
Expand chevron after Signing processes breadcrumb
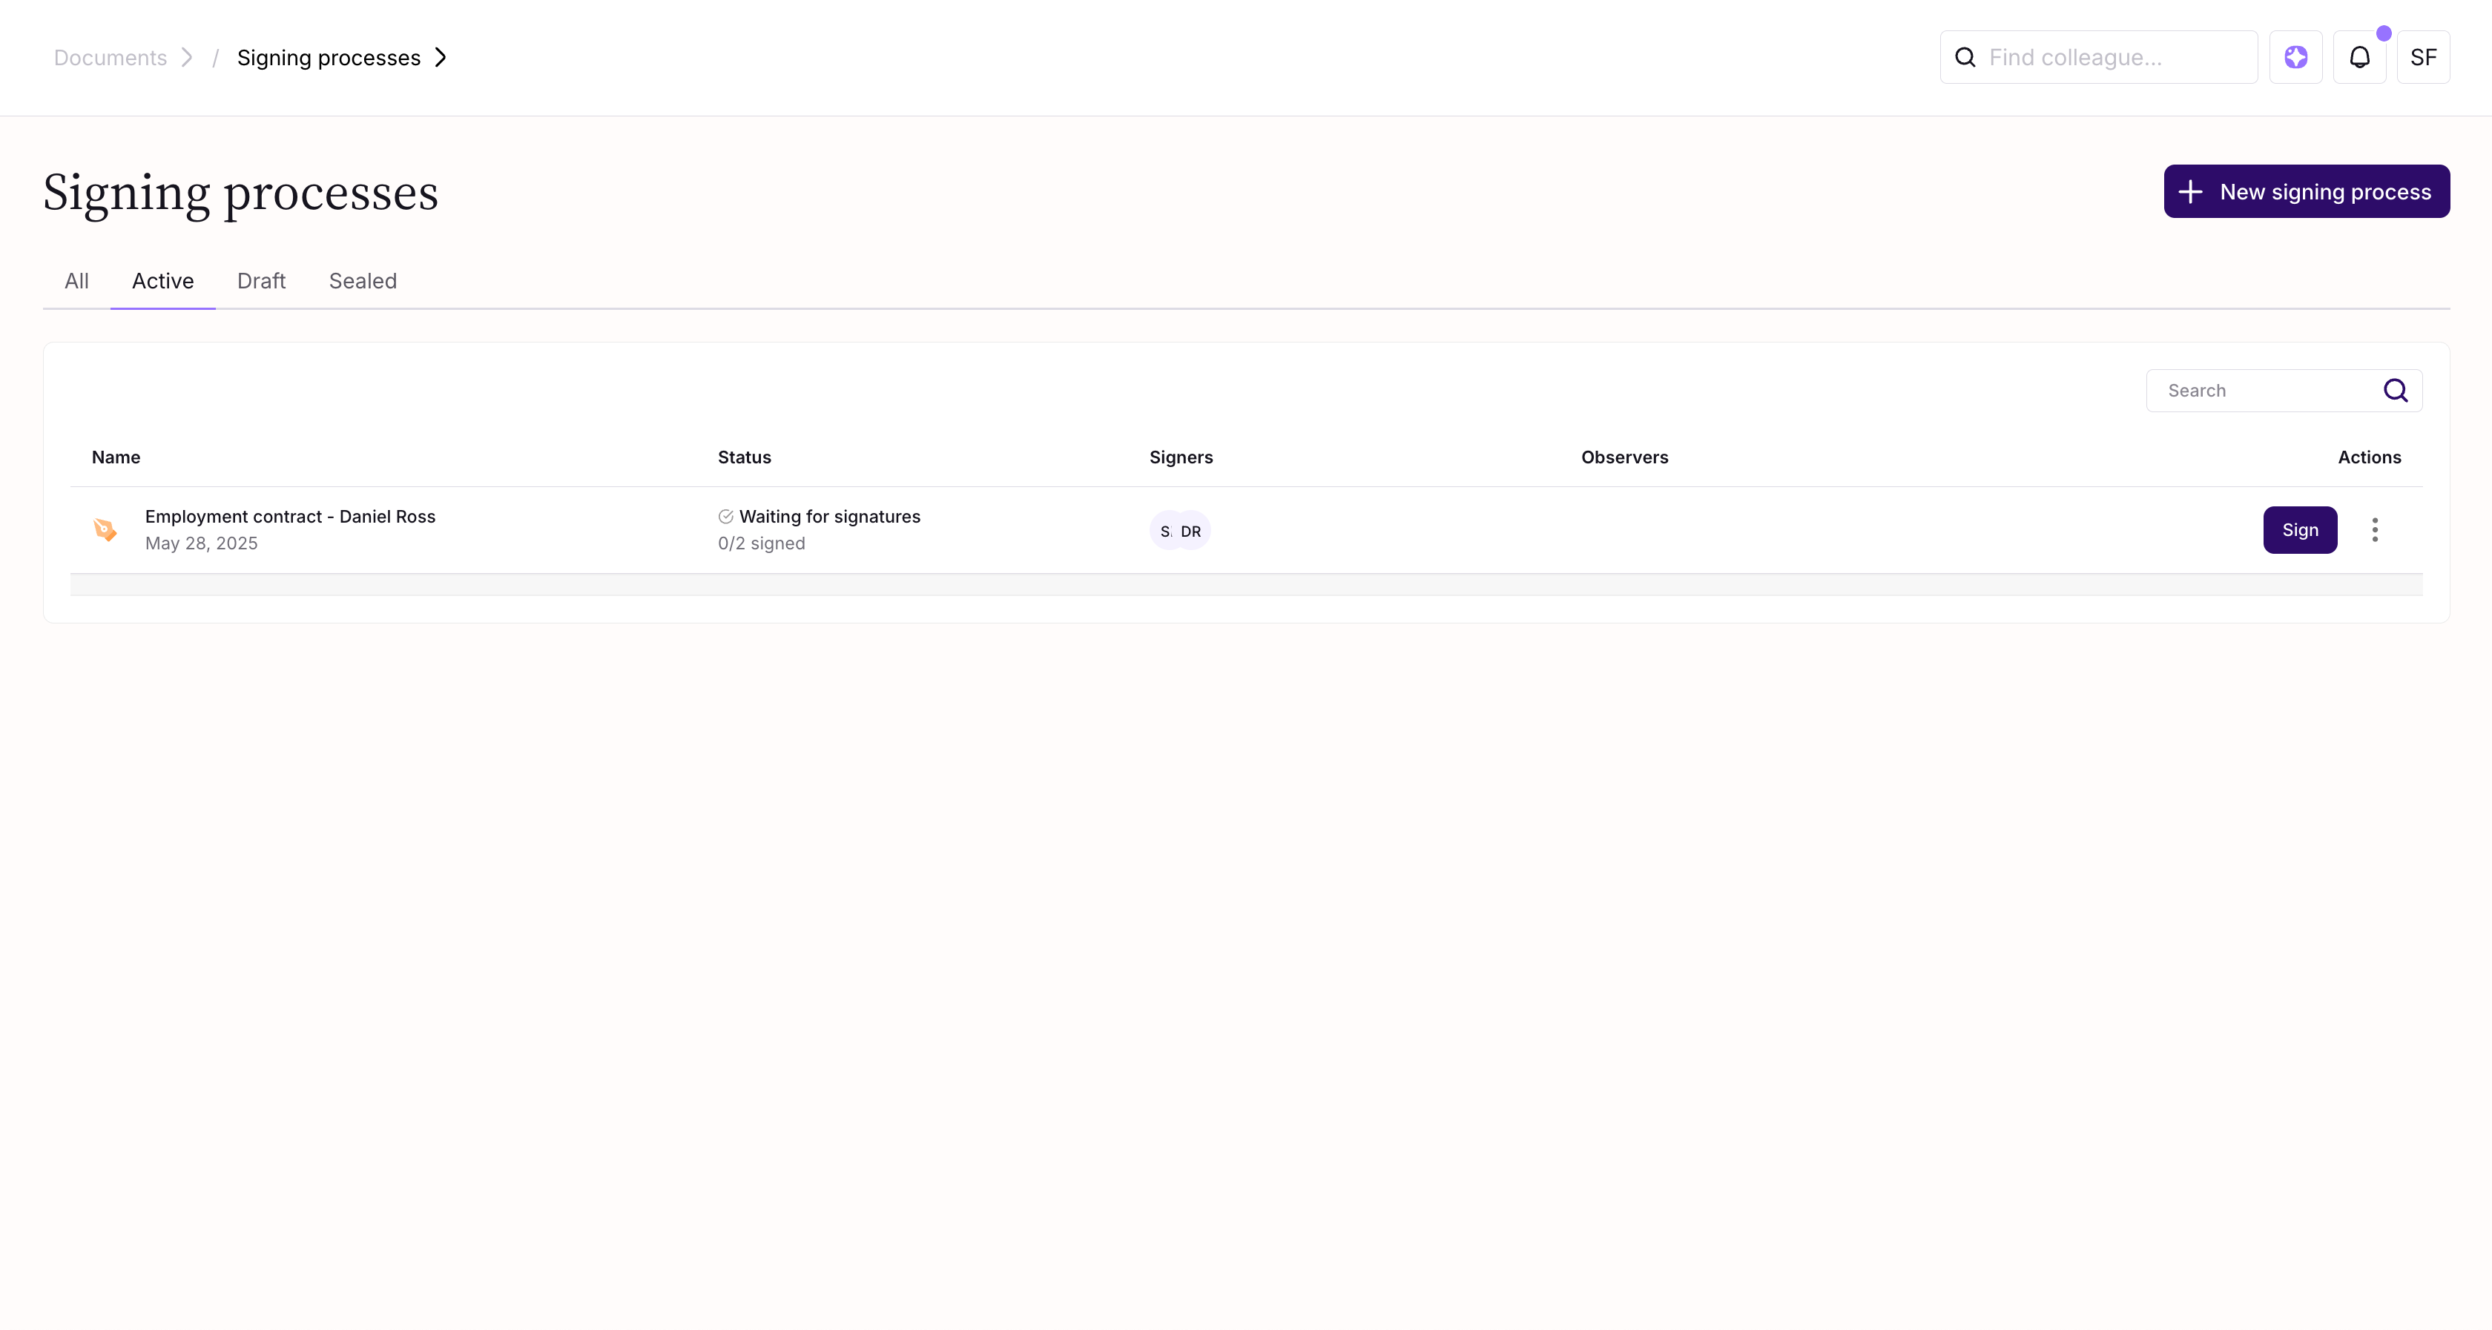pos(441,57)
